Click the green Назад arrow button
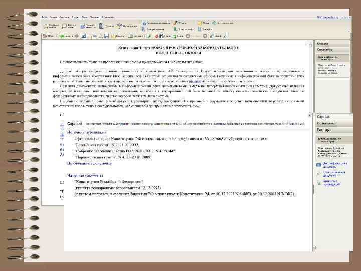361x271 pixels. [65, 36]
